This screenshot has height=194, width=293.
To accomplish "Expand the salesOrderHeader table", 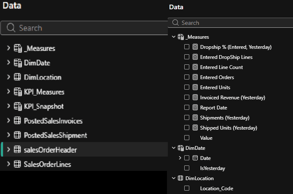I will (8, 149).
